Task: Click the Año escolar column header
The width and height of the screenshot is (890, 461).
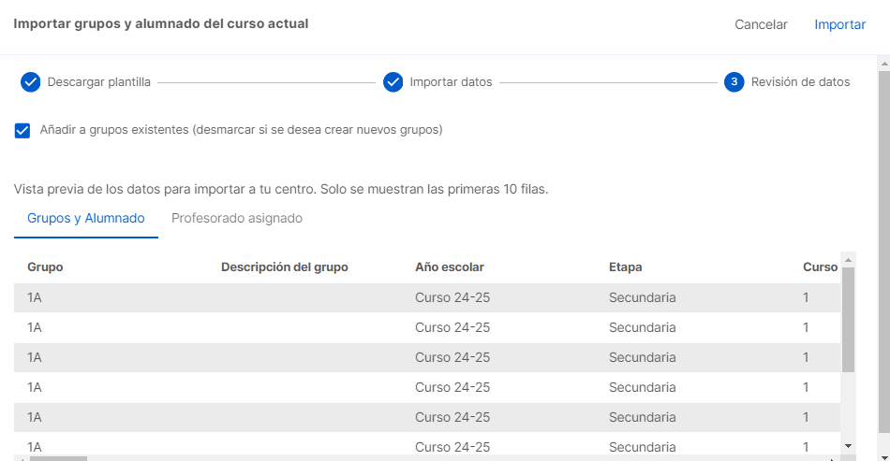Action: coord(450,267)
